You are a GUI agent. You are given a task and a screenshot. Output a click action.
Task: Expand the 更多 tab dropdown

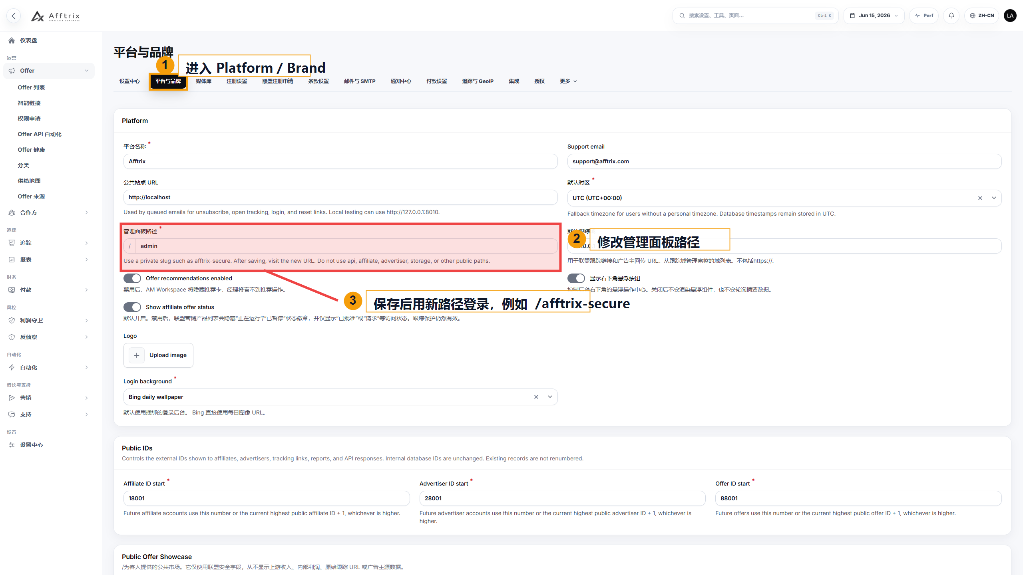[x=568, y=81]
